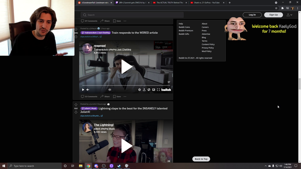301x169 pixels.
Task: Downvote the Train responds to WIRED post
Action: [76, 37]
